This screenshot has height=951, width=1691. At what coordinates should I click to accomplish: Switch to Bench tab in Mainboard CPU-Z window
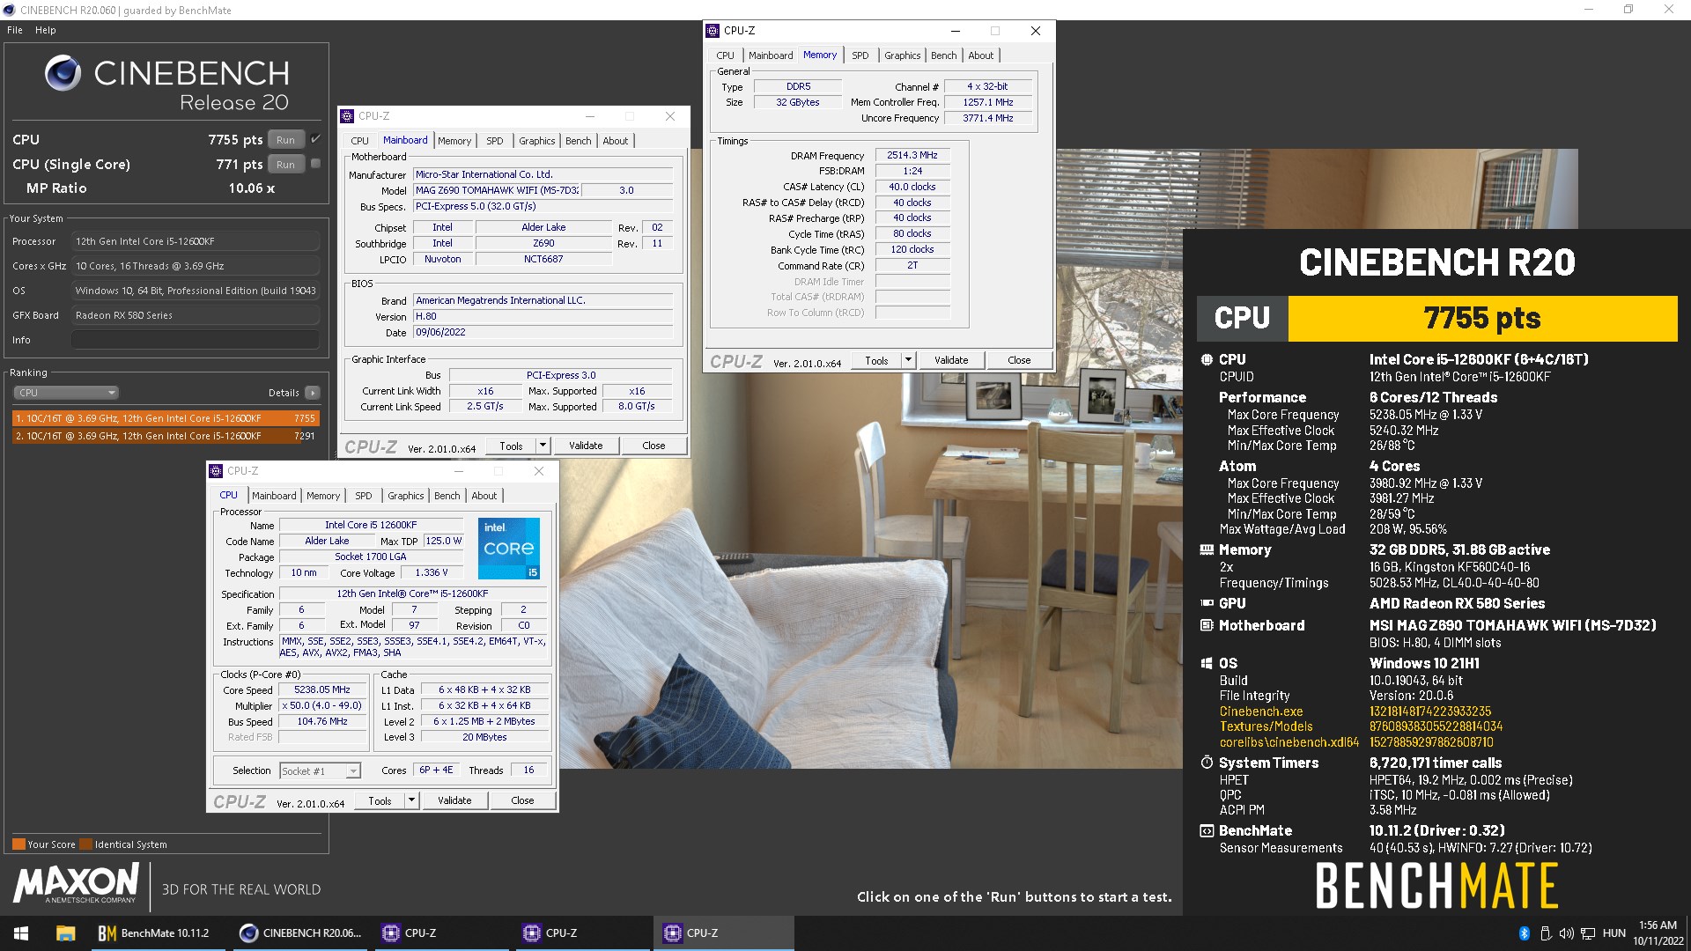click(579, 141)
